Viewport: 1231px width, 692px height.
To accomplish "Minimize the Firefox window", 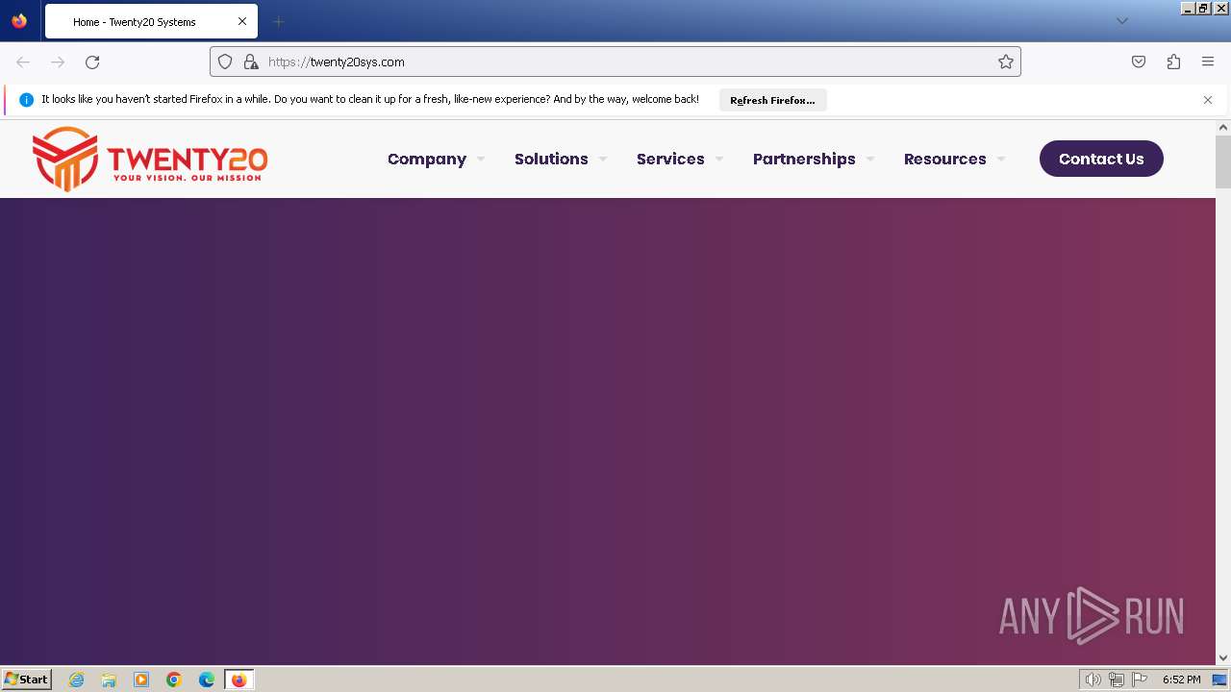I will tap(1188, 8).
